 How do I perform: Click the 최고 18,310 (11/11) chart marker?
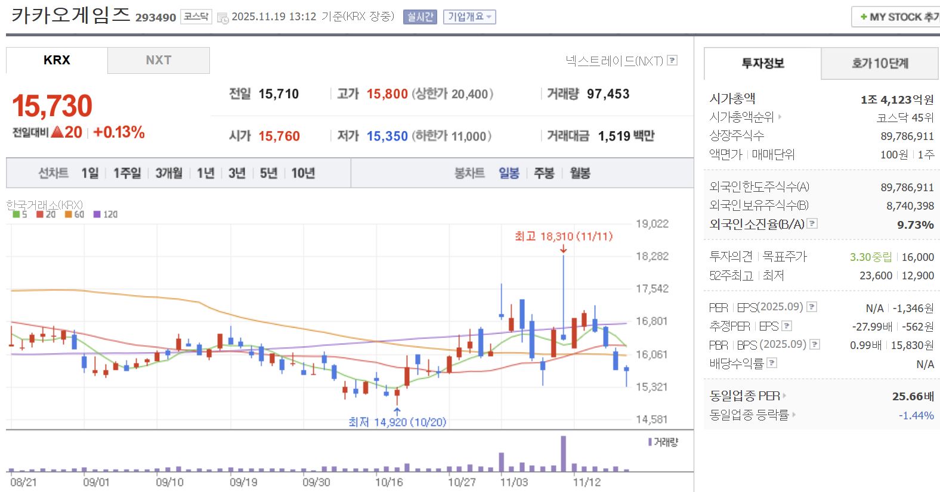coord(564,236)
